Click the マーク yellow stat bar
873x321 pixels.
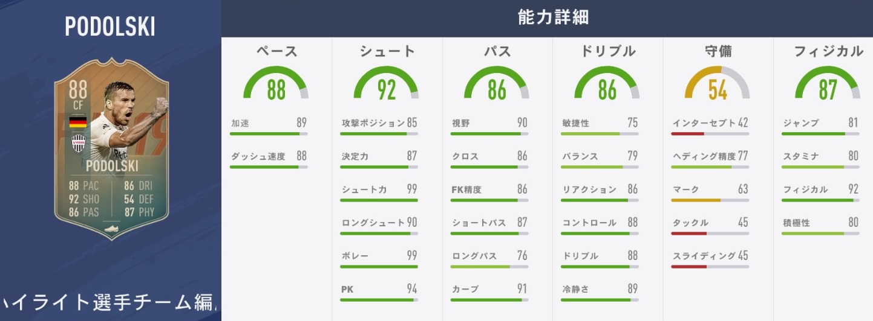pos(710,200)
